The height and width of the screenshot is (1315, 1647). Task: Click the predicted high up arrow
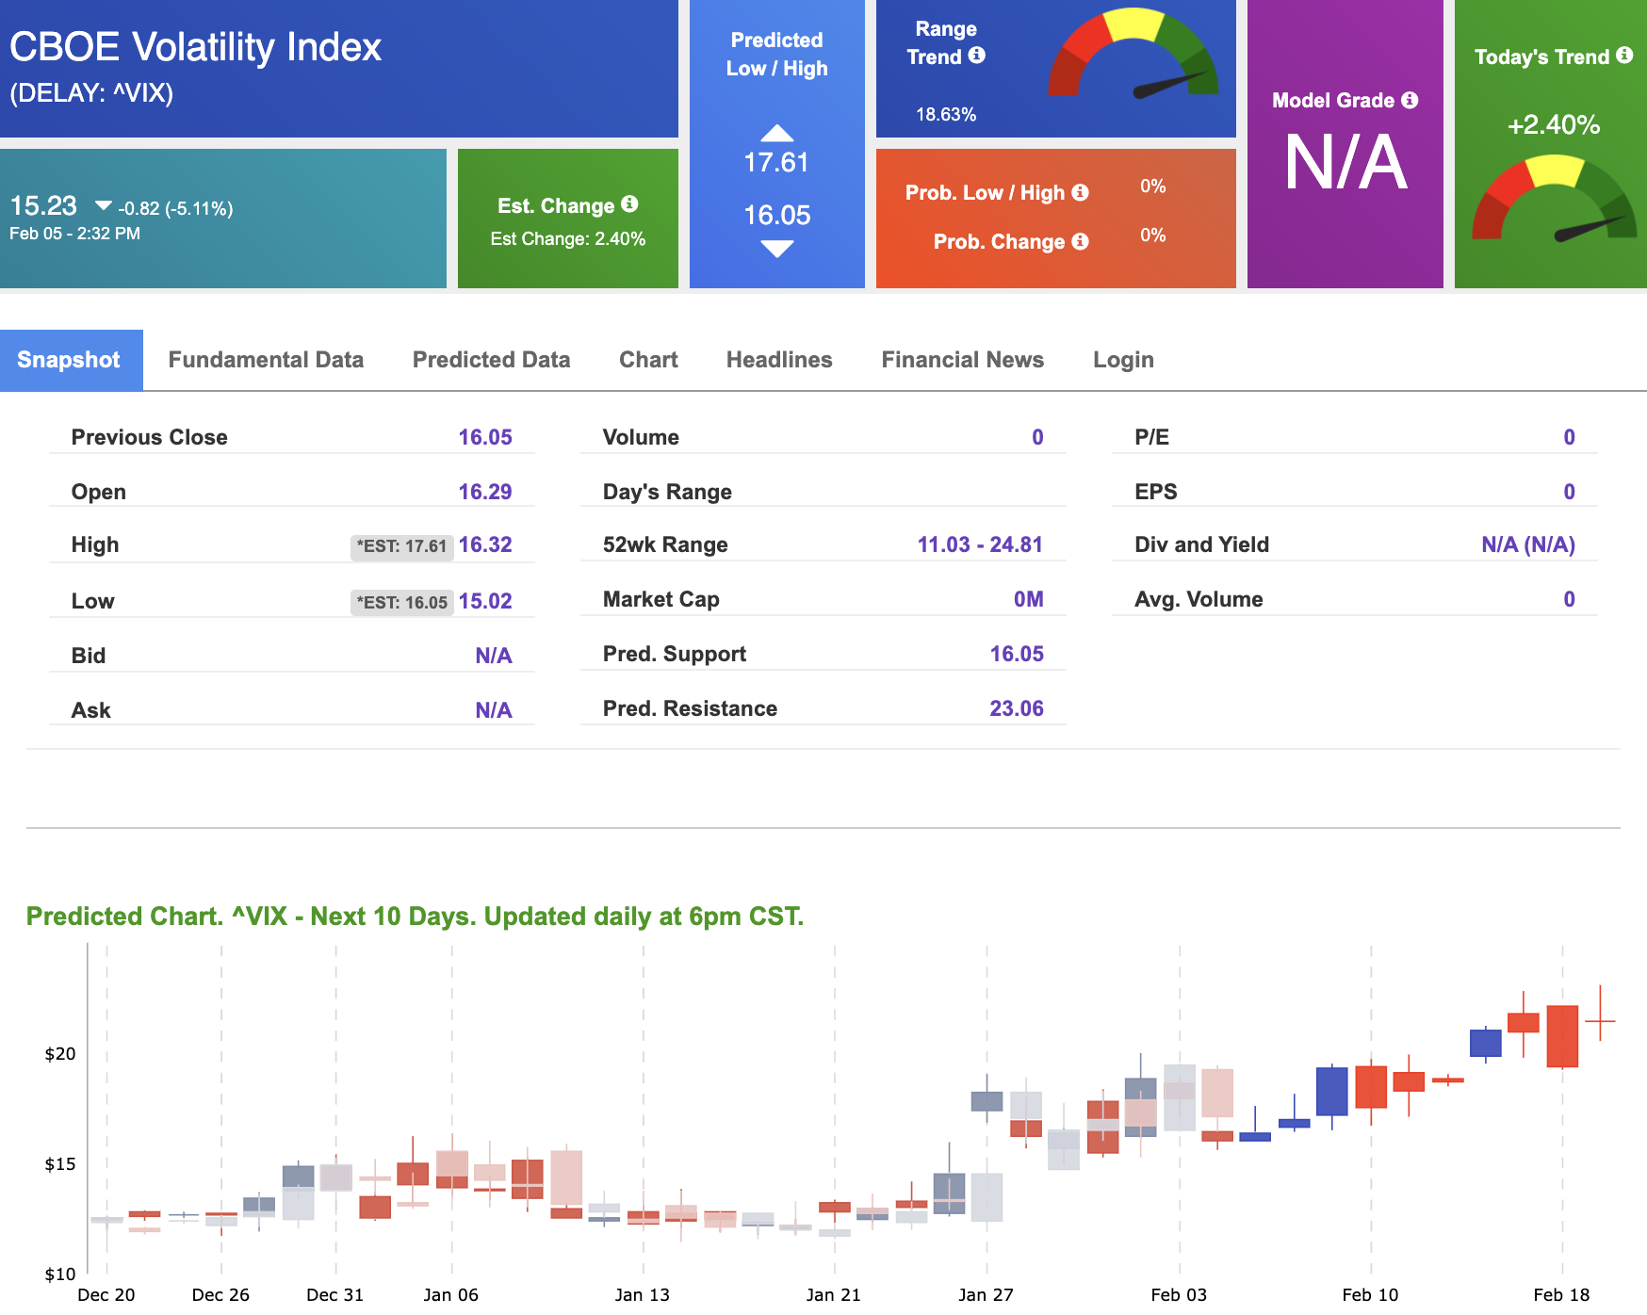click(777, 132)
